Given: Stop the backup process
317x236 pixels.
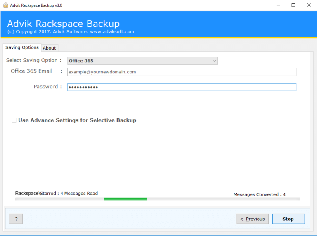Looking at the screenshot, I should tap(289, 219).
